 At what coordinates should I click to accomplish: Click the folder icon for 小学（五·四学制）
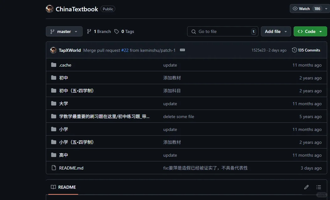pyautogui.click(x=54, y=142)
